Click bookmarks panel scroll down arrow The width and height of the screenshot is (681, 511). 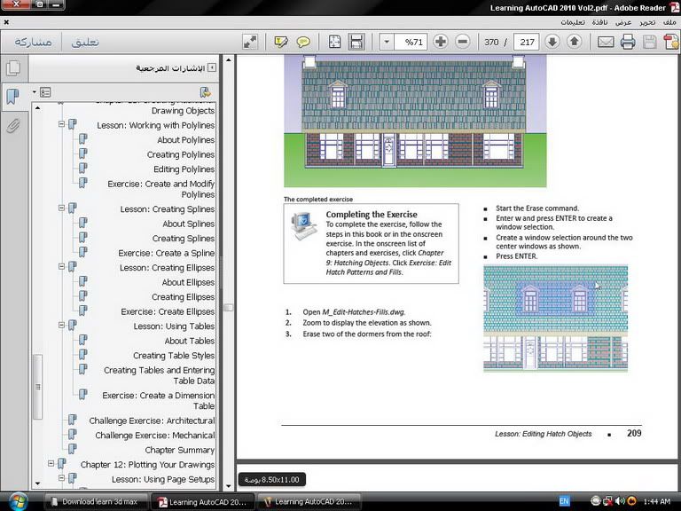click(x=38, y=483)
